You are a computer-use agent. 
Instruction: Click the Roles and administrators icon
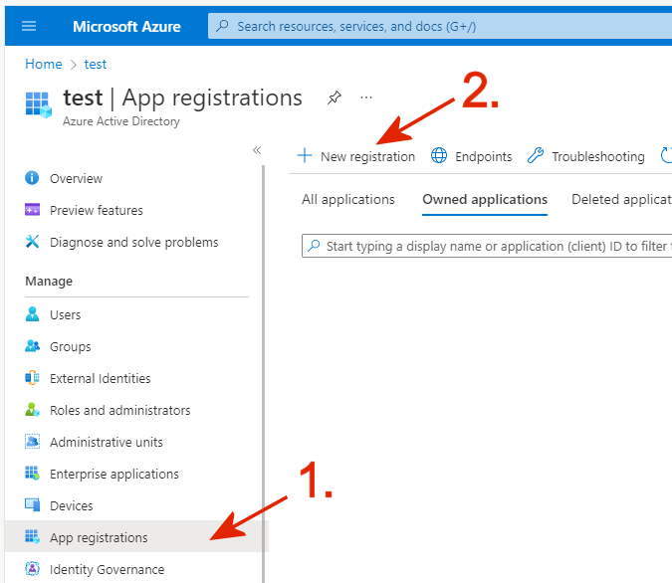pyautogui.click(x=32, y=410)
